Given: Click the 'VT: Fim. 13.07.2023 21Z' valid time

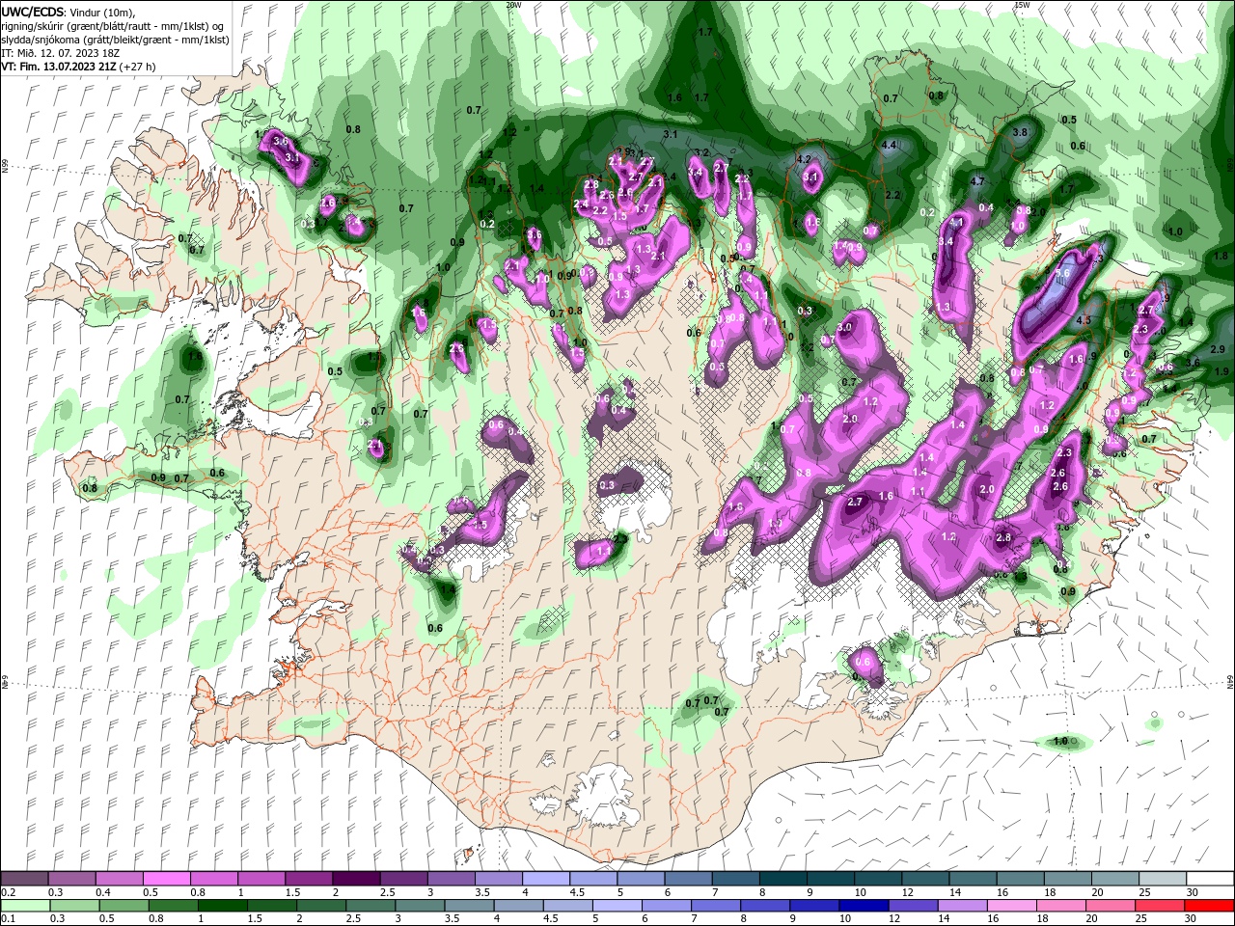Looking at the screenshot, I should click(60, 68).
